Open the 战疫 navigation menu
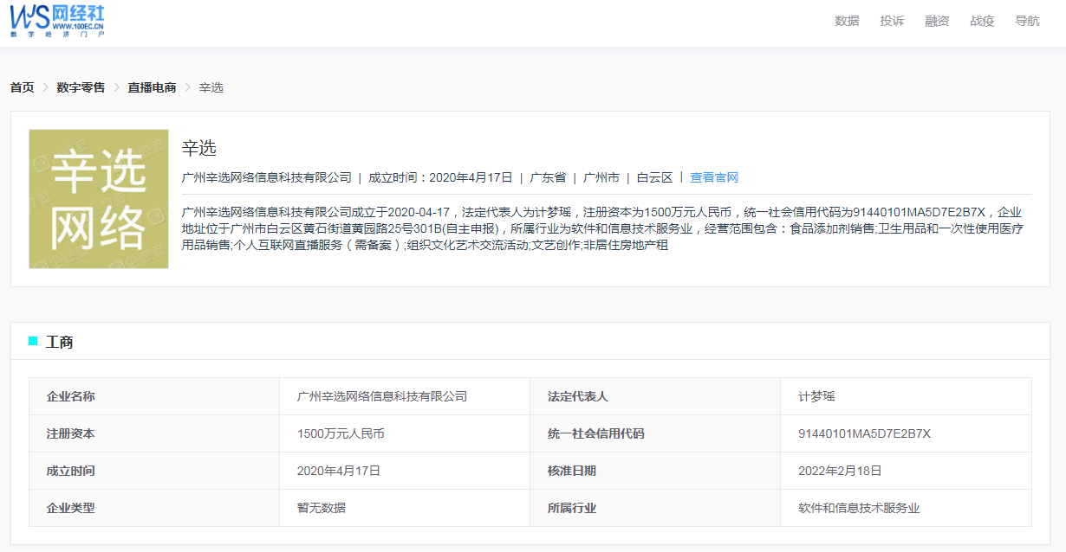 (982, 21)
